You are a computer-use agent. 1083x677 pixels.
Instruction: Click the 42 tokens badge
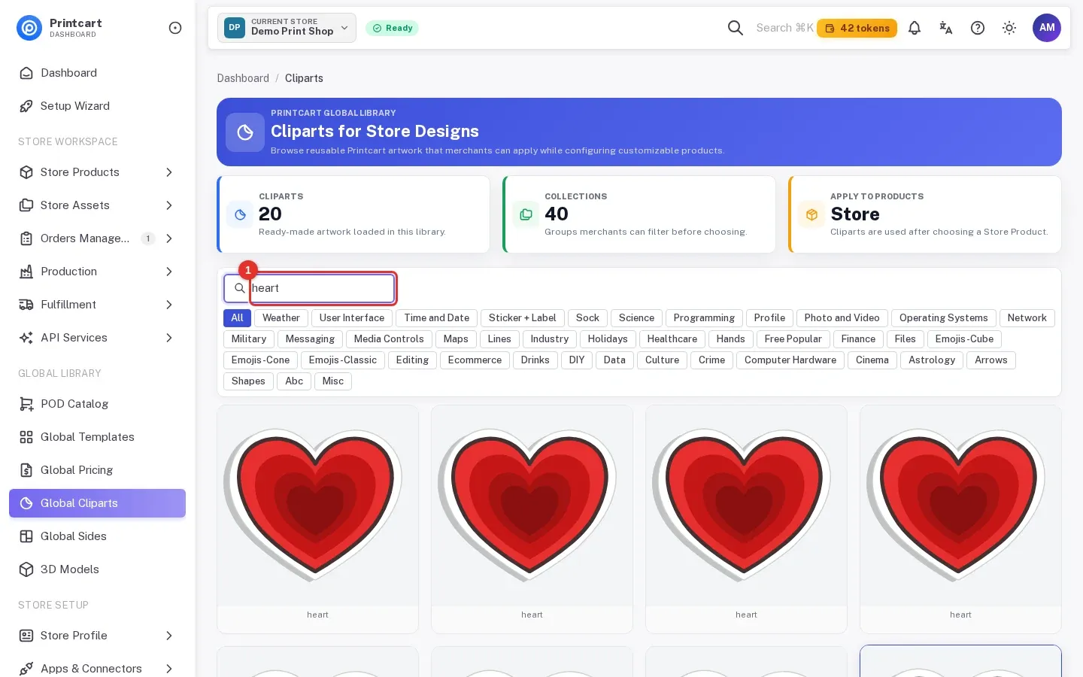click(x=857, y=28)
